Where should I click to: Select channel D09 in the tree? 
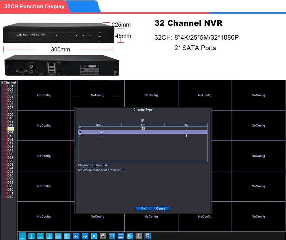(x=10, y=115)
